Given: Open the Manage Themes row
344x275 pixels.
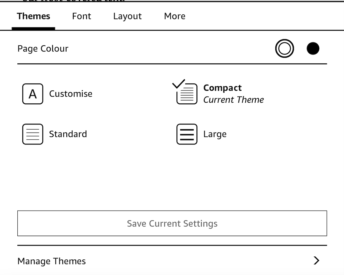Looking at the screenshot, I should 172,261.
